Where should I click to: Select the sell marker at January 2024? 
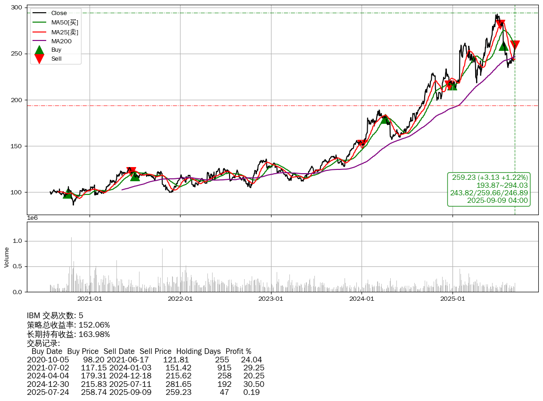pos(362,144)
